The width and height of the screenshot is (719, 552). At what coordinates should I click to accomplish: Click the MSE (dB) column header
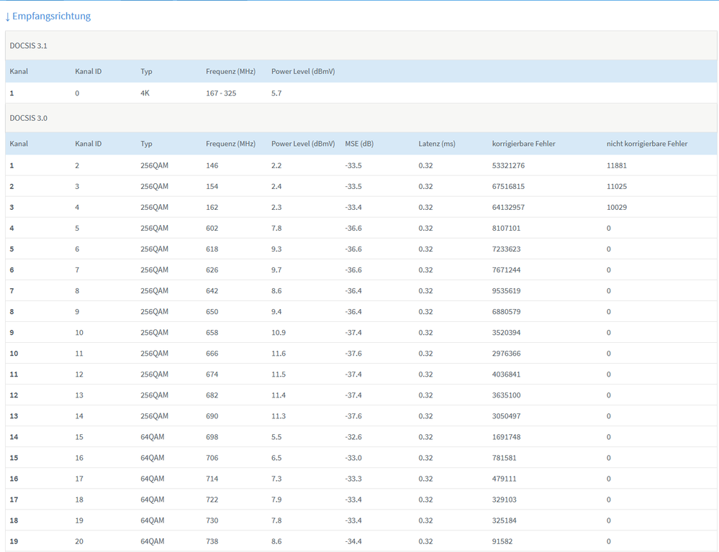(x=359, y=144)
